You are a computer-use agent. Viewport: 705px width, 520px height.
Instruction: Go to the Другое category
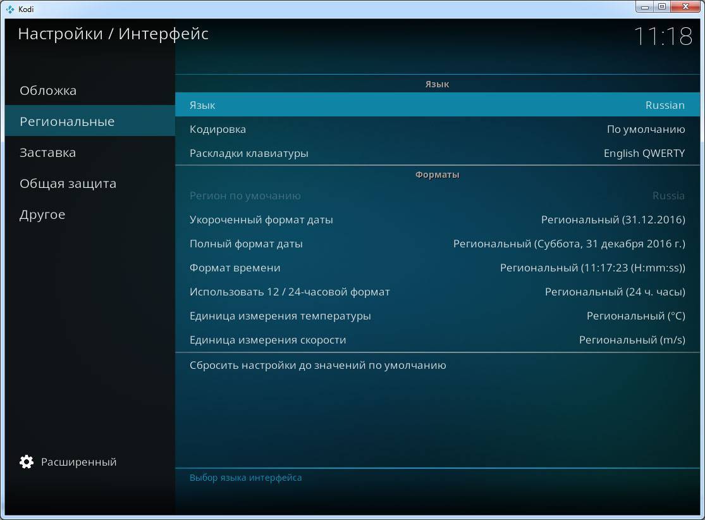click(x=42, y=214)
